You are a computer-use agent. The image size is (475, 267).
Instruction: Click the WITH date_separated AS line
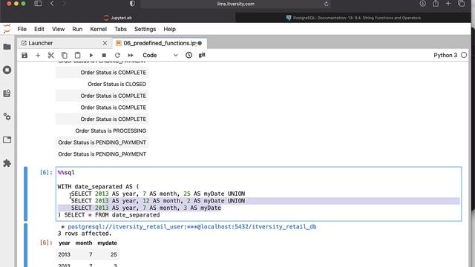click(98, 186)
